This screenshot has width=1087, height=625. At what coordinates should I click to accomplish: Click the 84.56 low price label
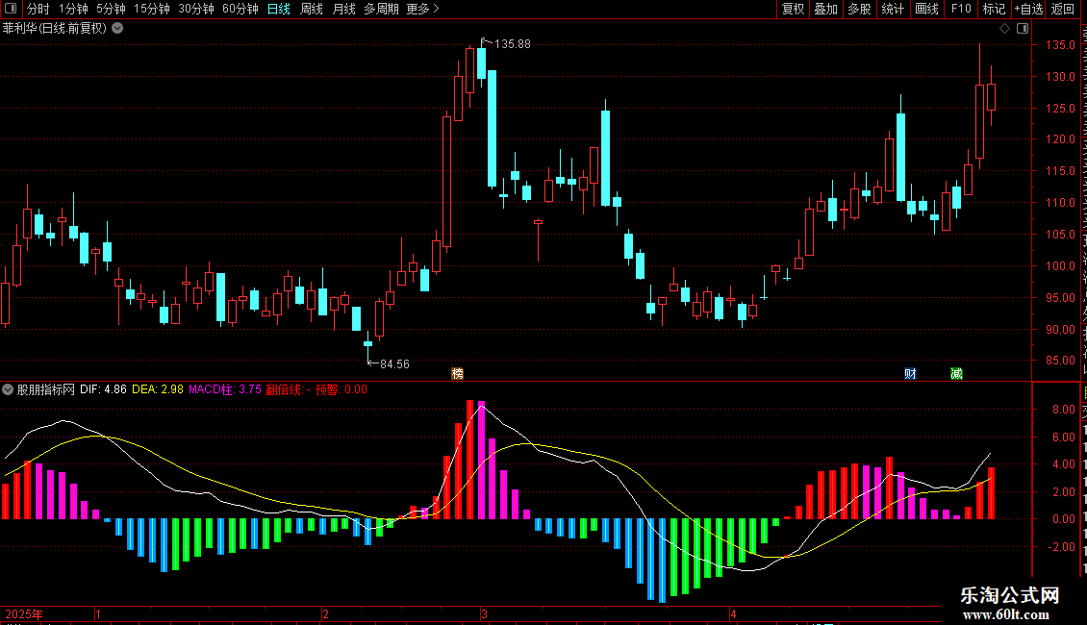tap(394, 363)
